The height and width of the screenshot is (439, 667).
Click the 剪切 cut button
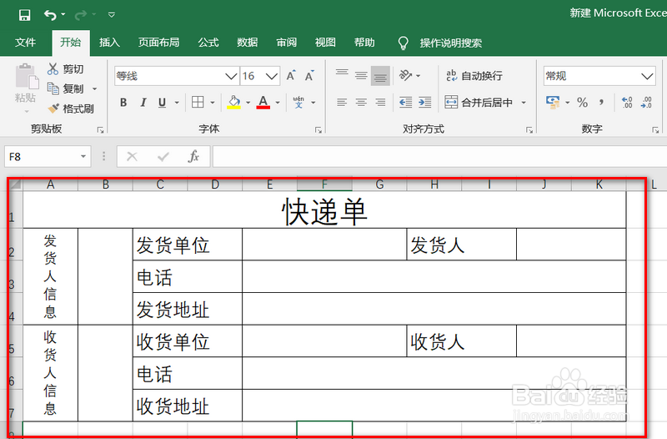[x=66, y=68]
